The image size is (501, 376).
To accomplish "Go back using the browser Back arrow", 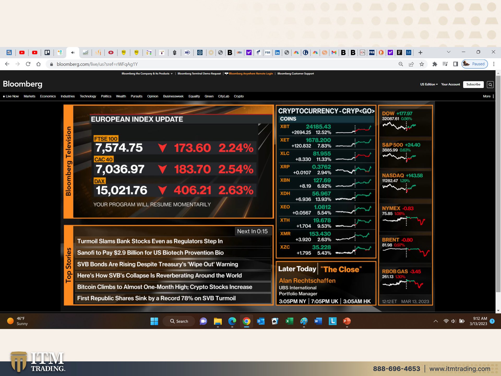I will pos(7,64).
